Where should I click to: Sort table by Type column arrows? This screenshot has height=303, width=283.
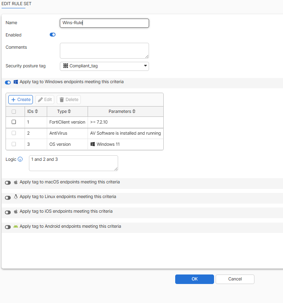(x=69, y=112)
